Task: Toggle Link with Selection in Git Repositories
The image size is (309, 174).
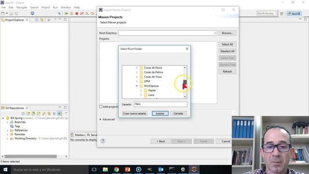Action: [x=49, y=114]
